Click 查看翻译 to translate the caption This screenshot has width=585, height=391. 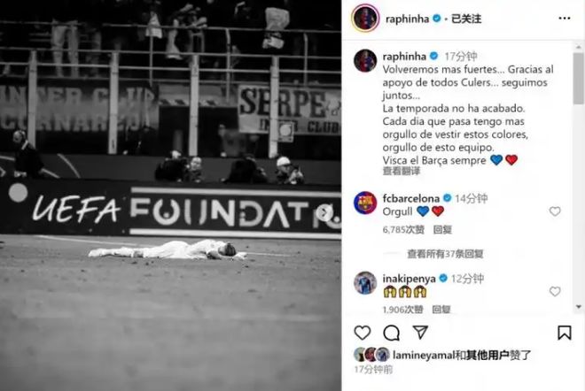tap(402, 171)
